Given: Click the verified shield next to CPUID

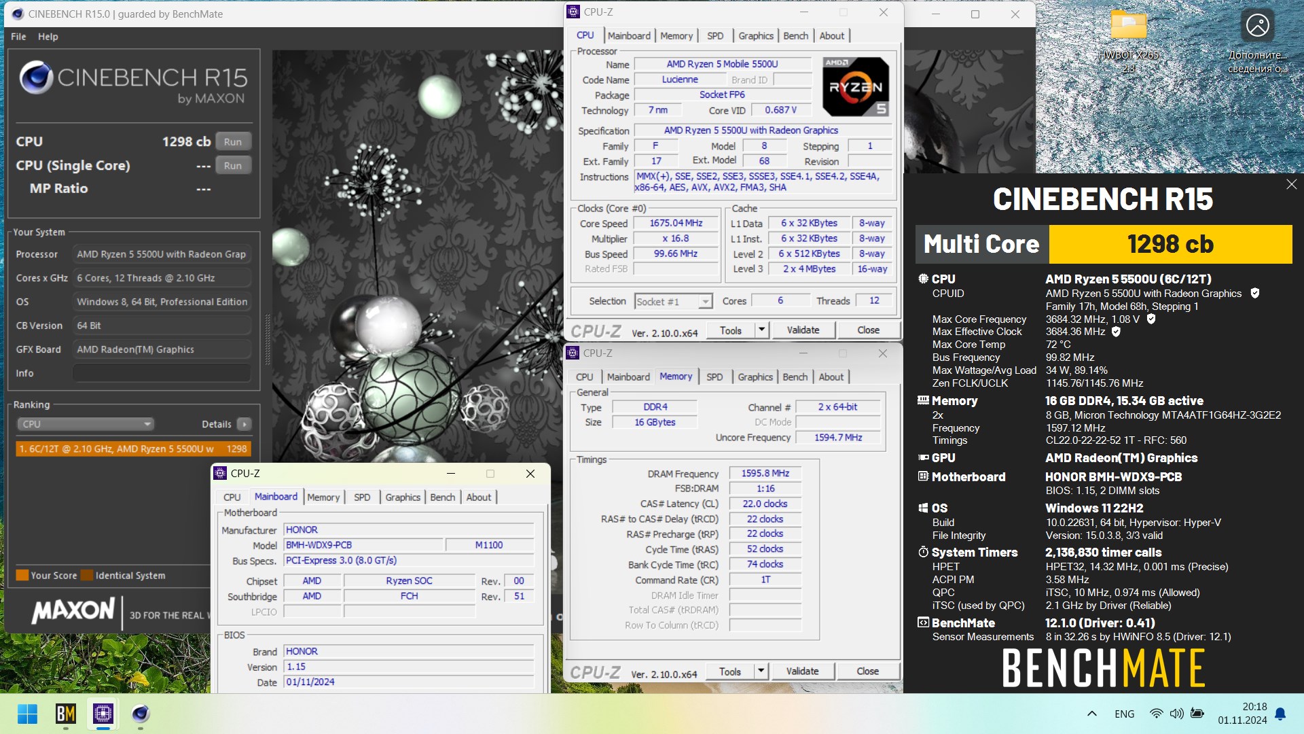Looking at the screenshot, I should tap(1255, 294).
